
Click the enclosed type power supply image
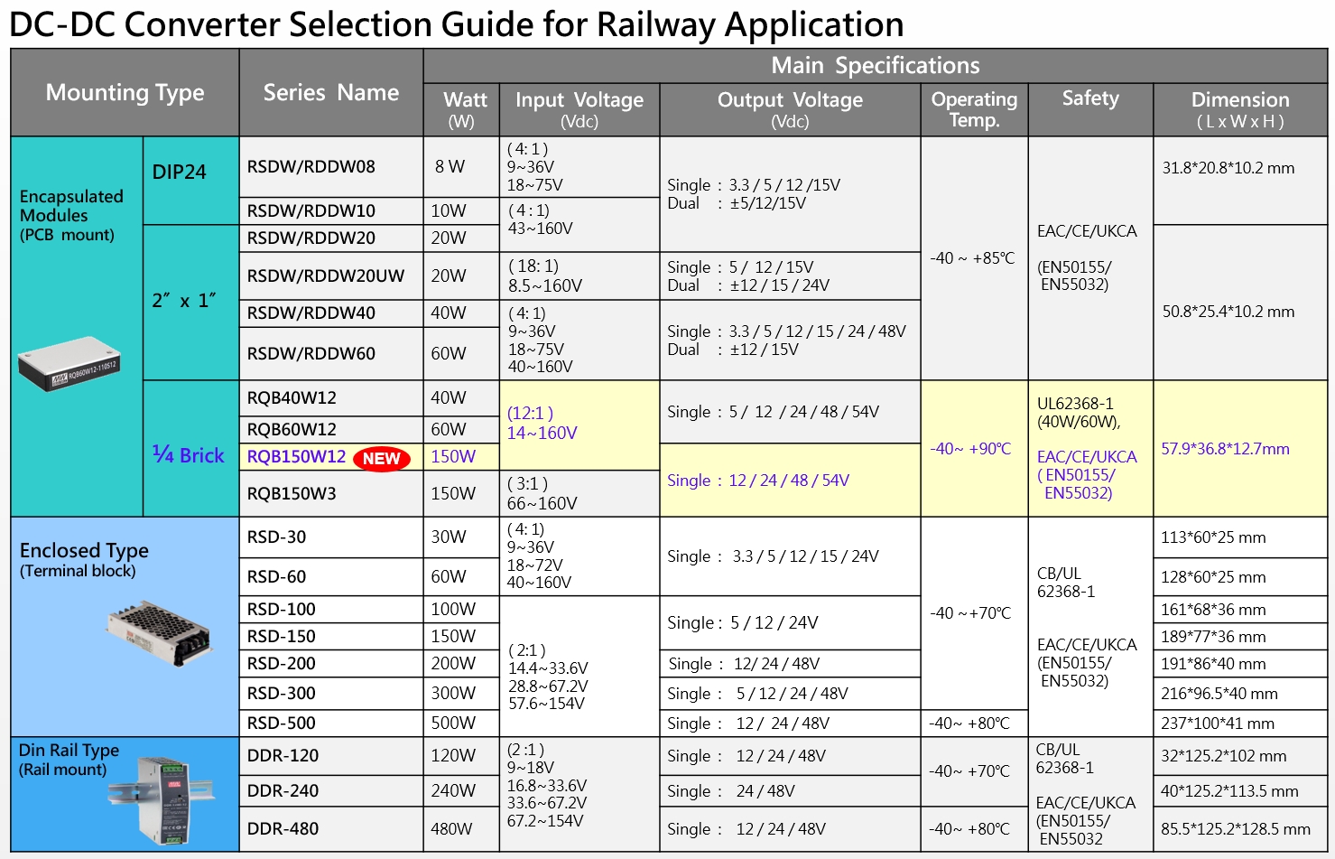point(159,633)
